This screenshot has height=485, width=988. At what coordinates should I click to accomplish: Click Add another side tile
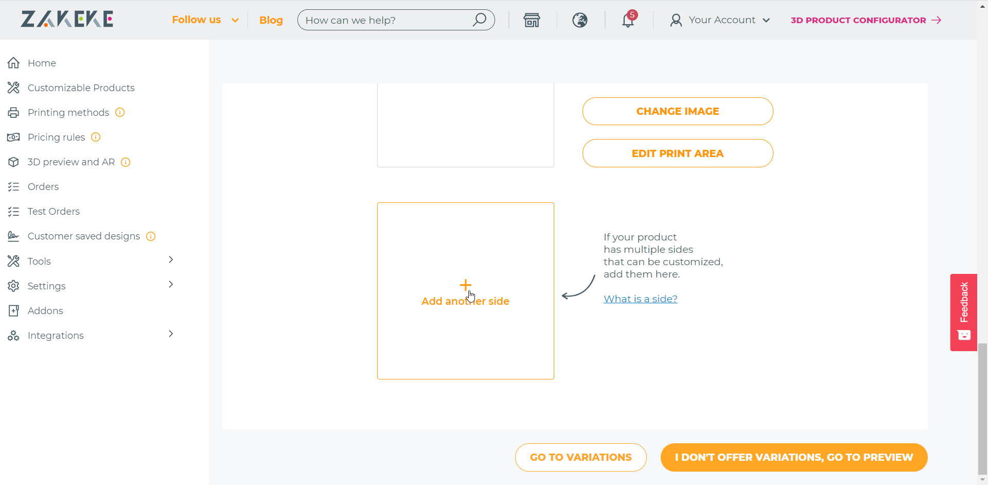coord(465,291)
